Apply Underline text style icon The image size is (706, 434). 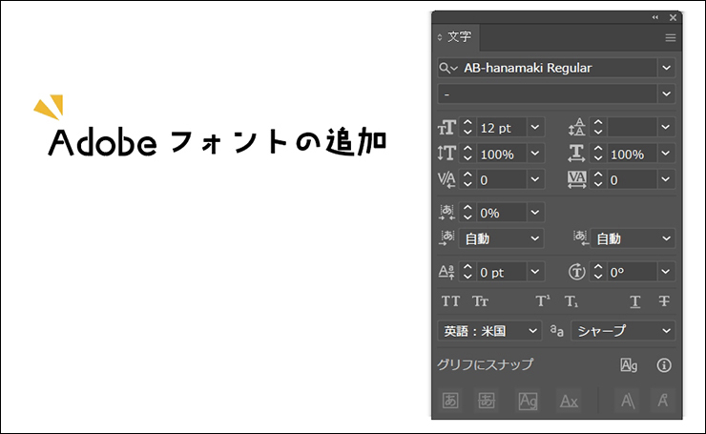point(634,301)
